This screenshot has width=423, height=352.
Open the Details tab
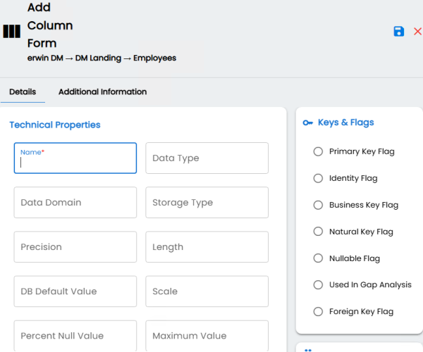tap(23, 92)
